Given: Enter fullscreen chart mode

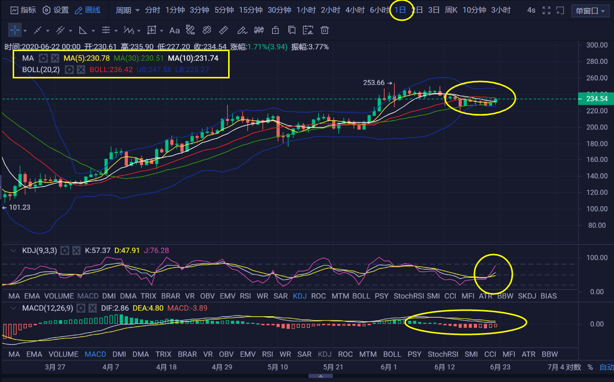Looking at the screenshot, I should [546, 10].
